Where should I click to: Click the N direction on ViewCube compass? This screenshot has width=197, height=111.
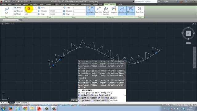(188, 27)
